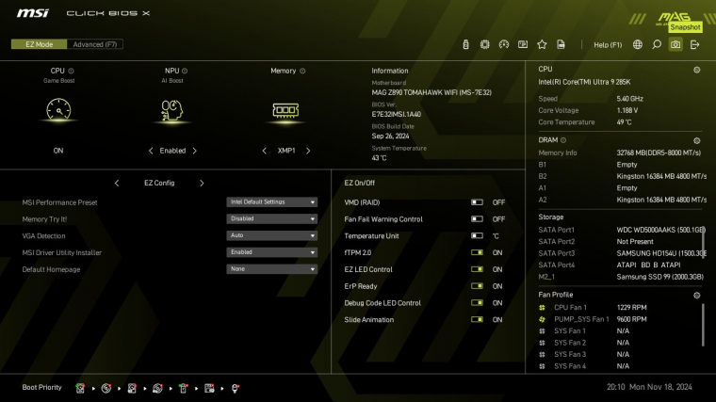Open MSI Performance Preset dropdown
Image resolution: width=716 pixels, height=402 pixels.
[x=271, y=202]
